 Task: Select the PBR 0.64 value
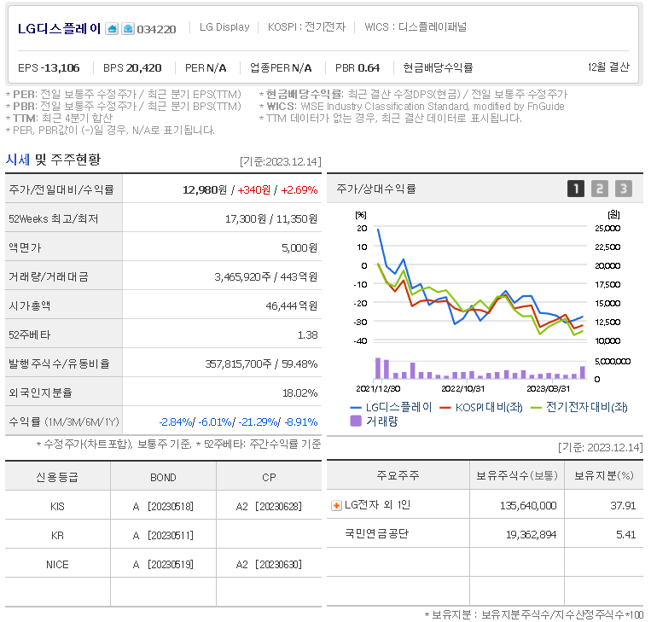pos(357,68)
